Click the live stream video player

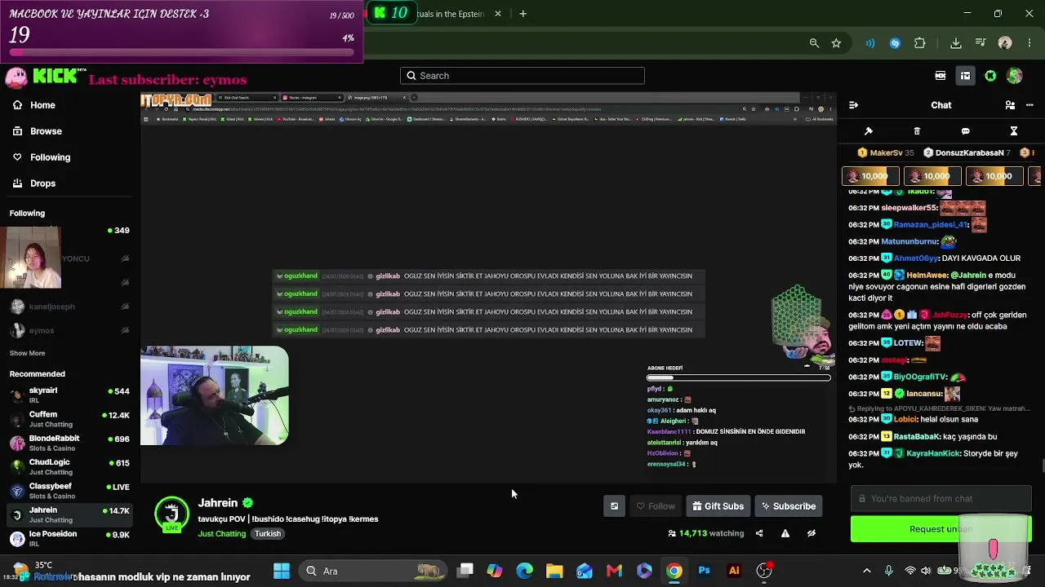(x=488, y=289)
